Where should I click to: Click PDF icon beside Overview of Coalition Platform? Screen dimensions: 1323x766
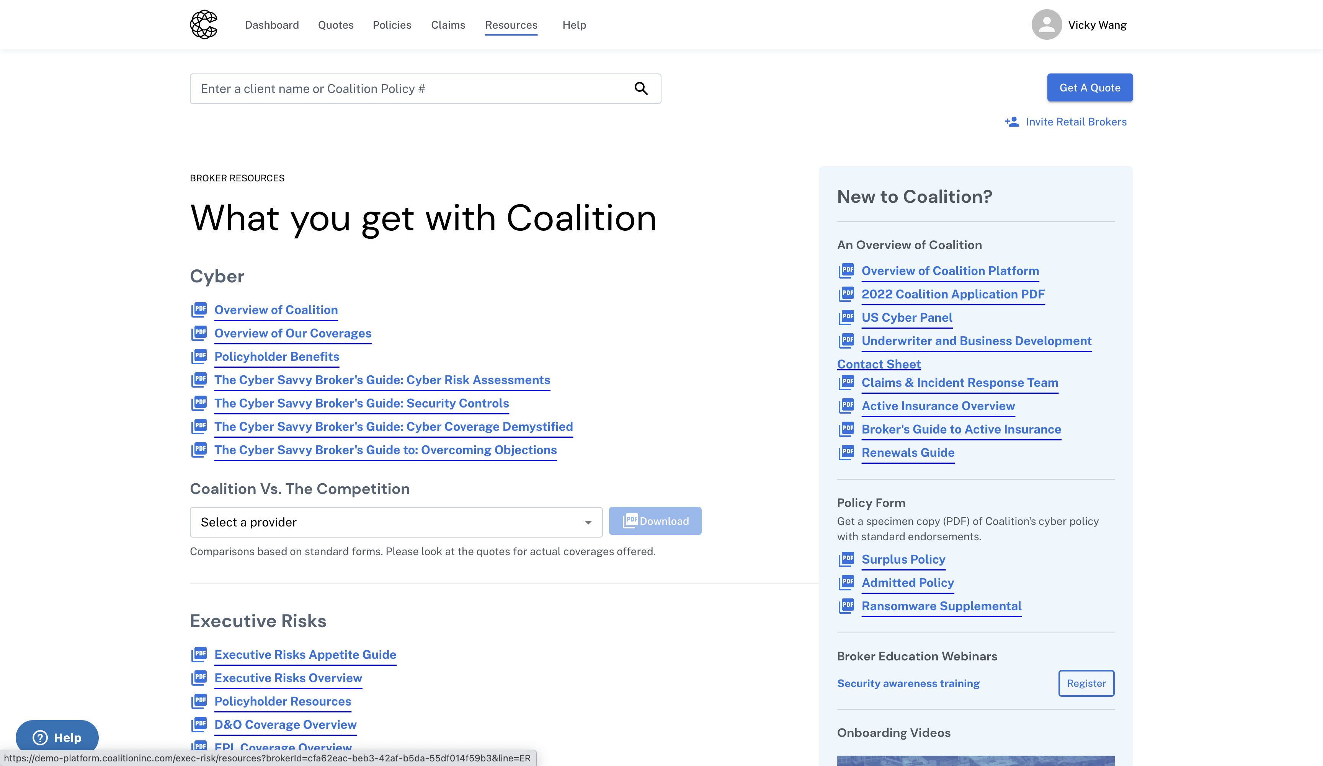[x=846, y=271]
